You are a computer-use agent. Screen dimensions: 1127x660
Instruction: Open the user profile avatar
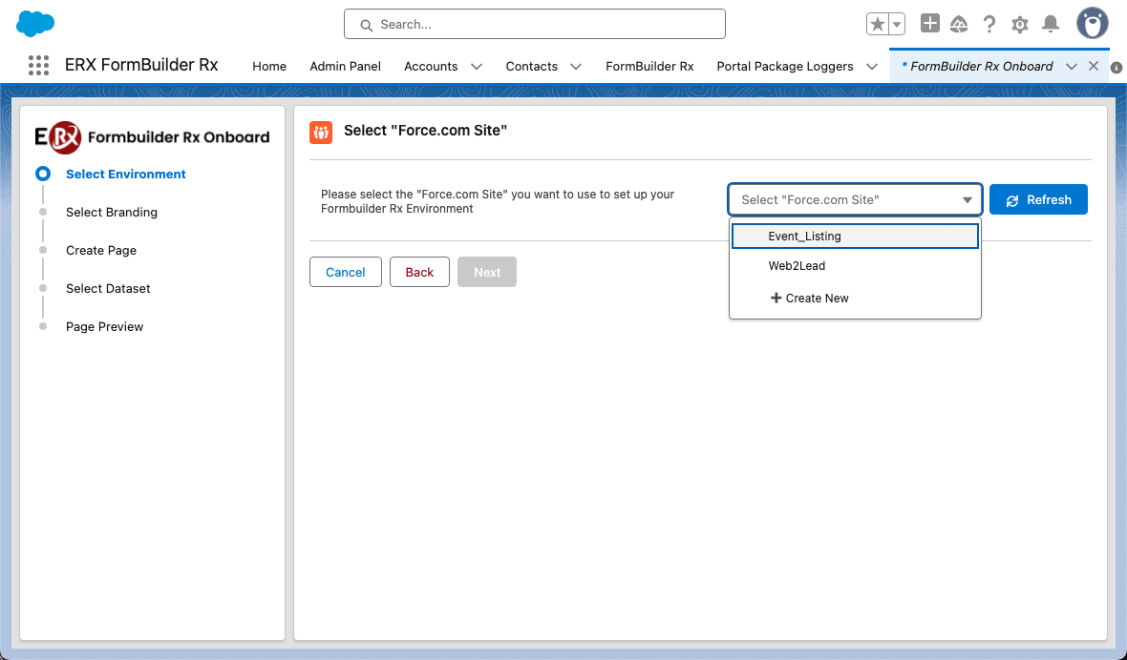pyautogui.click(x=1092, y=24)
